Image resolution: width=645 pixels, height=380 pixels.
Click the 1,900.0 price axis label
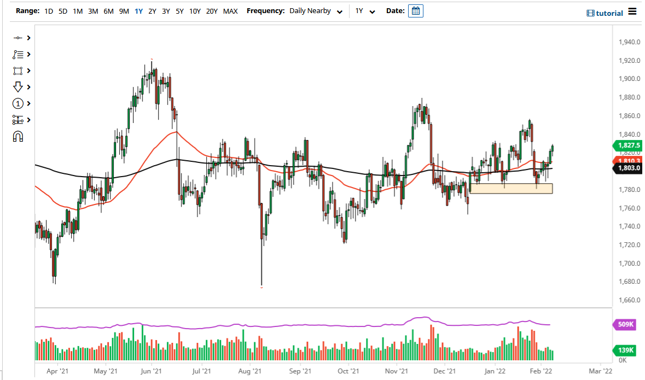(629, 79)
